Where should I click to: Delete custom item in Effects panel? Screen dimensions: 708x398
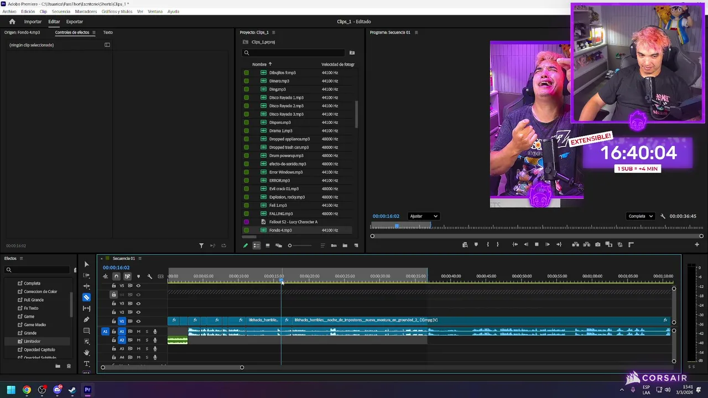pos(69,366)
